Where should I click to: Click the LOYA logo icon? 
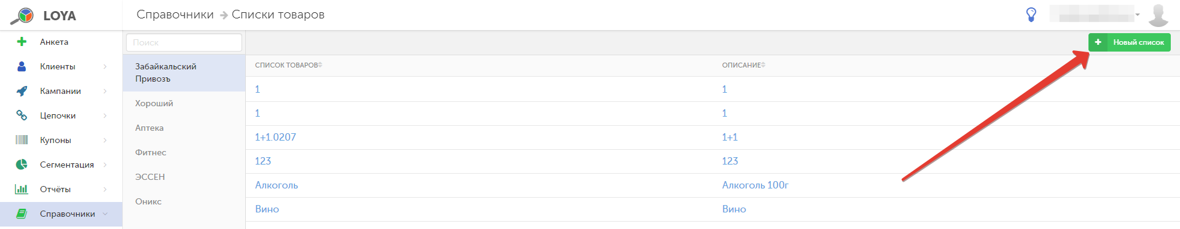coord(22,15)
